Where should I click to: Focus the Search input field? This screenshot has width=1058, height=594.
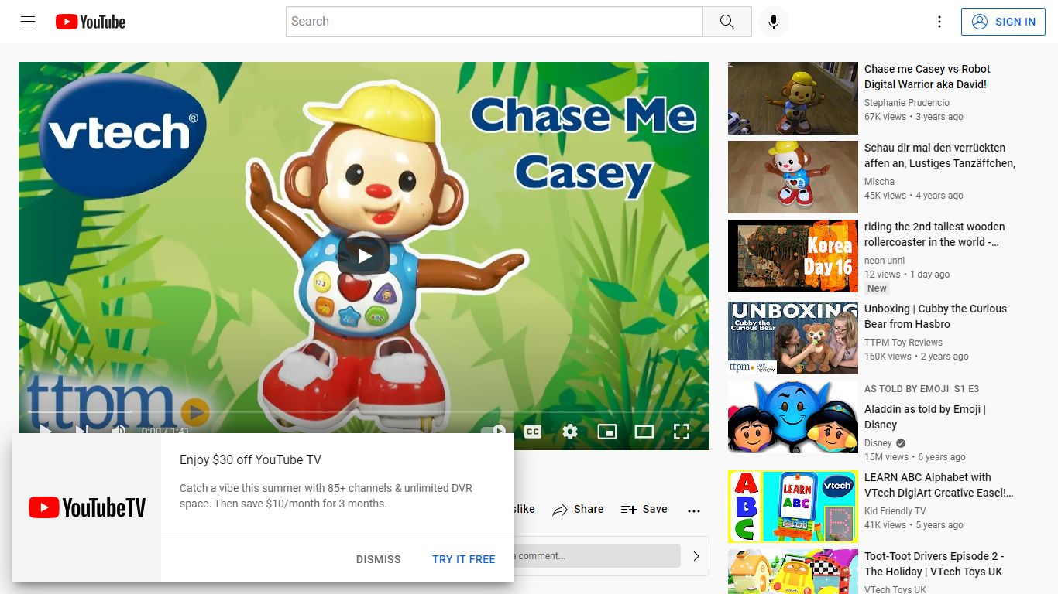pyautogui.click(x=494, y=22)
